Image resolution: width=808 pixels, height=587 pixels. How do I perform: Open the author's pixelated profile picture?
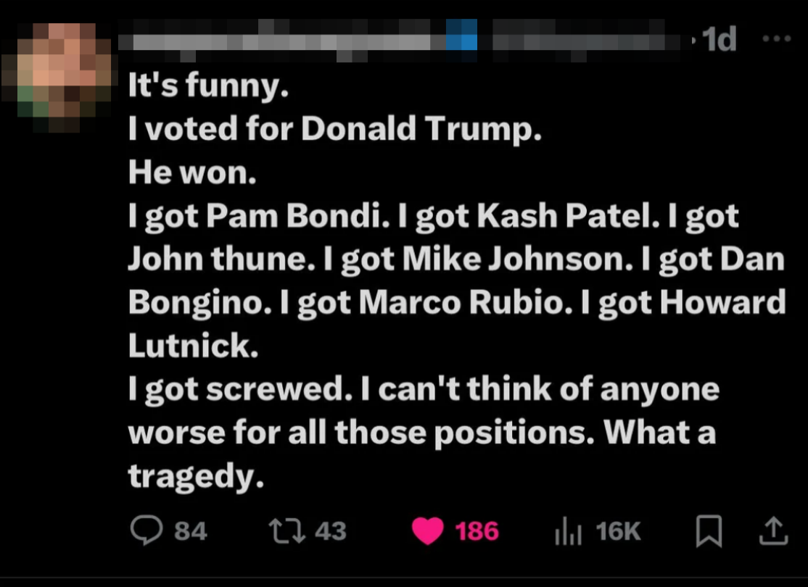click(x=64, y=78)
